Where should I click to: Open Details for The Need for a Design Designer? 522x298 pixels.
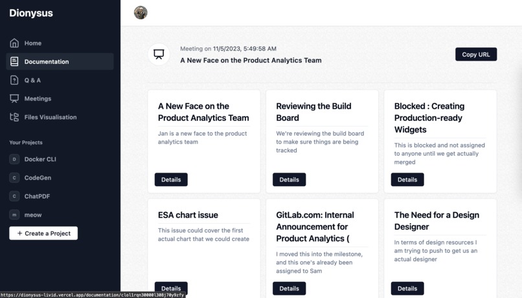407,288
